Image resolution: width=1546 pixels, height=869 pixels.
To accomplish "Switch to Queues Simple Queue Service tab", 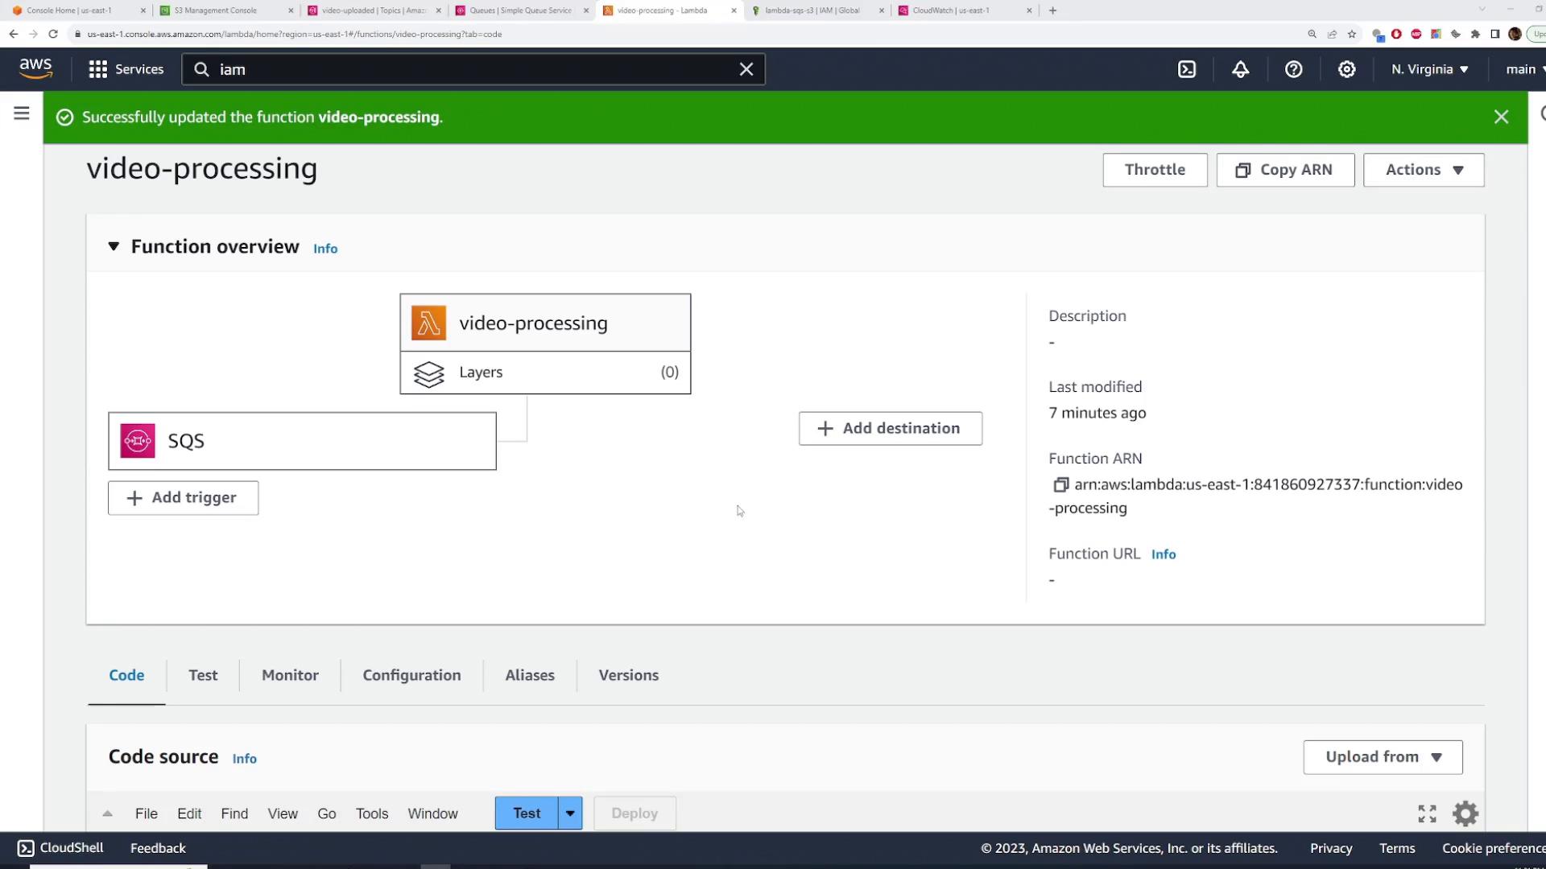I will (520, 10).
